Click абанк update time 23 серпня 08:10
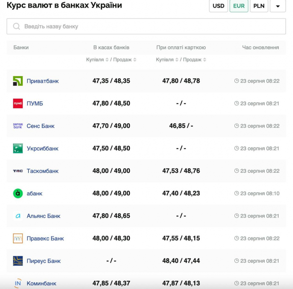Screen dimensions: 293x289 click(260, 193)
